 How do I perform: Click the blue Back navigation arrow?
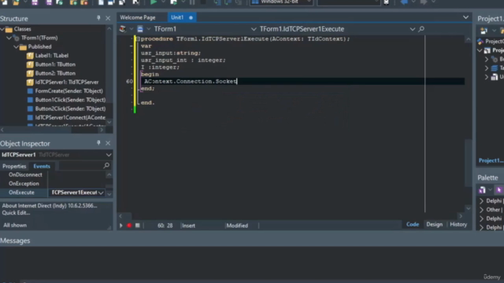pyautogui.click(x=404, y=2)
